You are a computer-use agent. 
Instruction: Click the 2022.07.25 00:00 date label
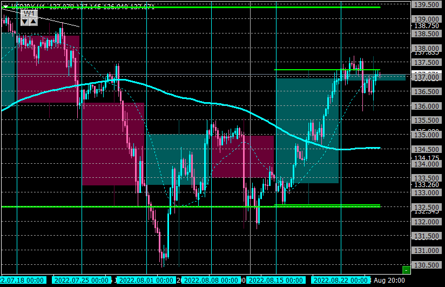82,281
